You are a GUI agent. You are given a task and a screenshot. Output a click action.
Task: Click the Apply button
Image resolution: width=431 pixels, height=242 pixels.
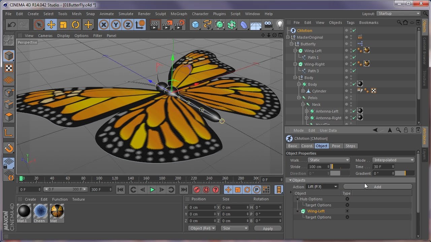click(x=268, y=229)
